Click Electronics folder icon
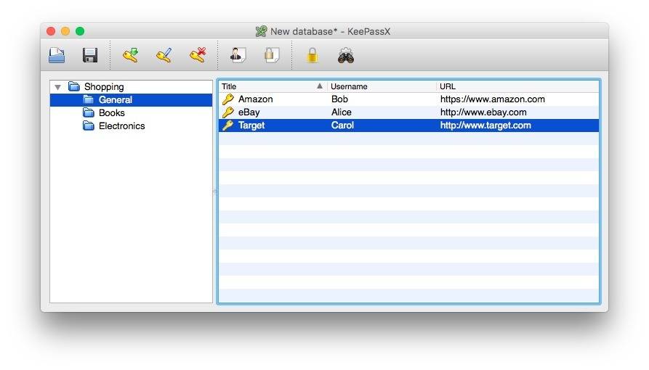649x370 pixels. tap(88, 126)
